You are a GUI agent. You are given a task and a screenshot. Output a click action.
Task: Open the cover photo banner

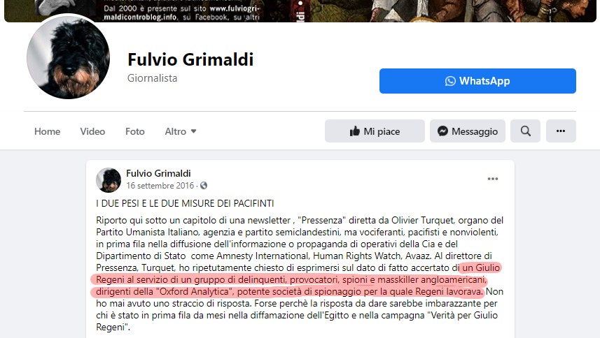pyautogui.click(x=300, y=10)
